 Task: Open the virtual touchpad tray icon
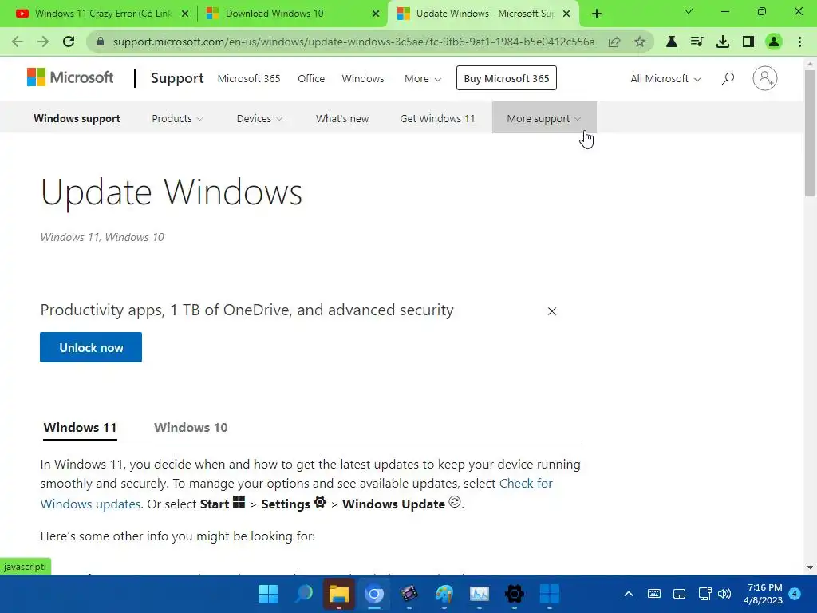pyautogui.click(x=679, y=594)
